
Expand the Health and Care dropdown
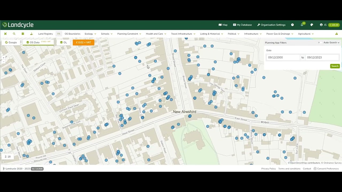[156, 34]
